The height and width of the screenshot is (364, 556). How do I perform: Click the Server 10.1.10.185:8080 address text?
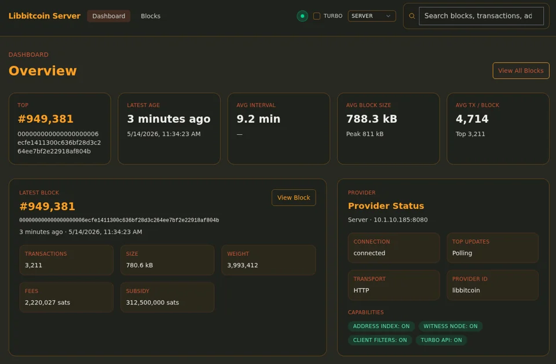pos(387,220)
